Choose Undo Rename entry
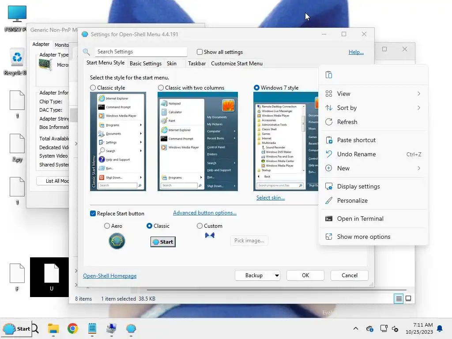This screenshot has width=452, height=339. pyautogui.click(x=373, y=154)
